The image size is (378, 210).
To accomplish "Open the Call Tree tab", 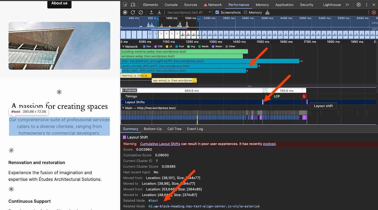I will (174, 129).
